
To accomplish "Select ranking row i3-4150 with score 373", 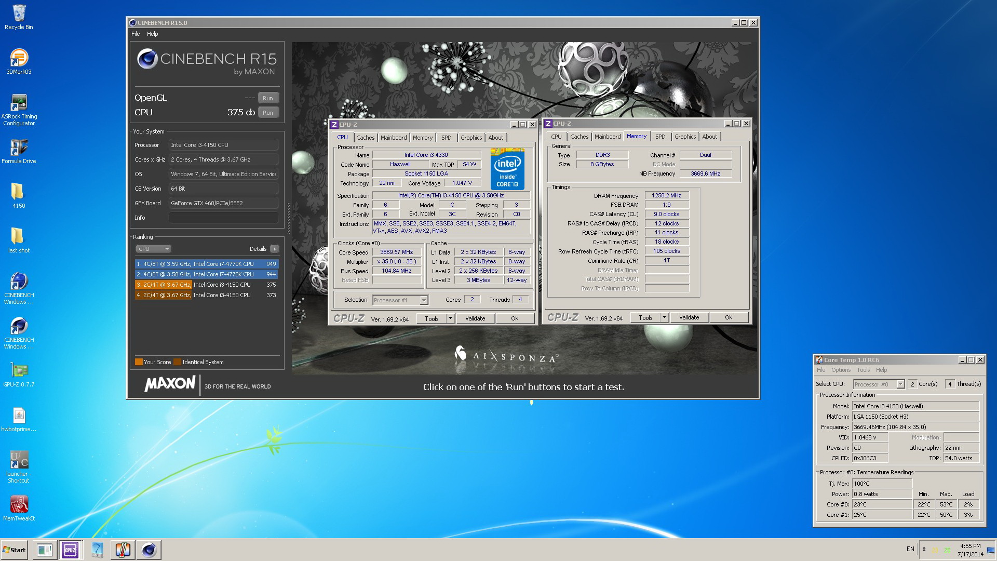I will point(206,295).
